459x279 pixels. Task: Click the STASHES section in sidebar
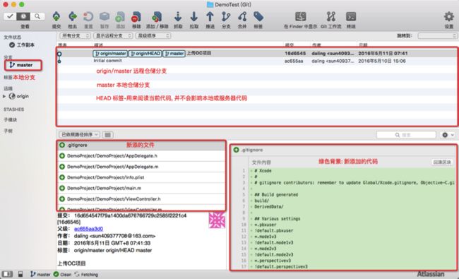(x=13, y=109)
